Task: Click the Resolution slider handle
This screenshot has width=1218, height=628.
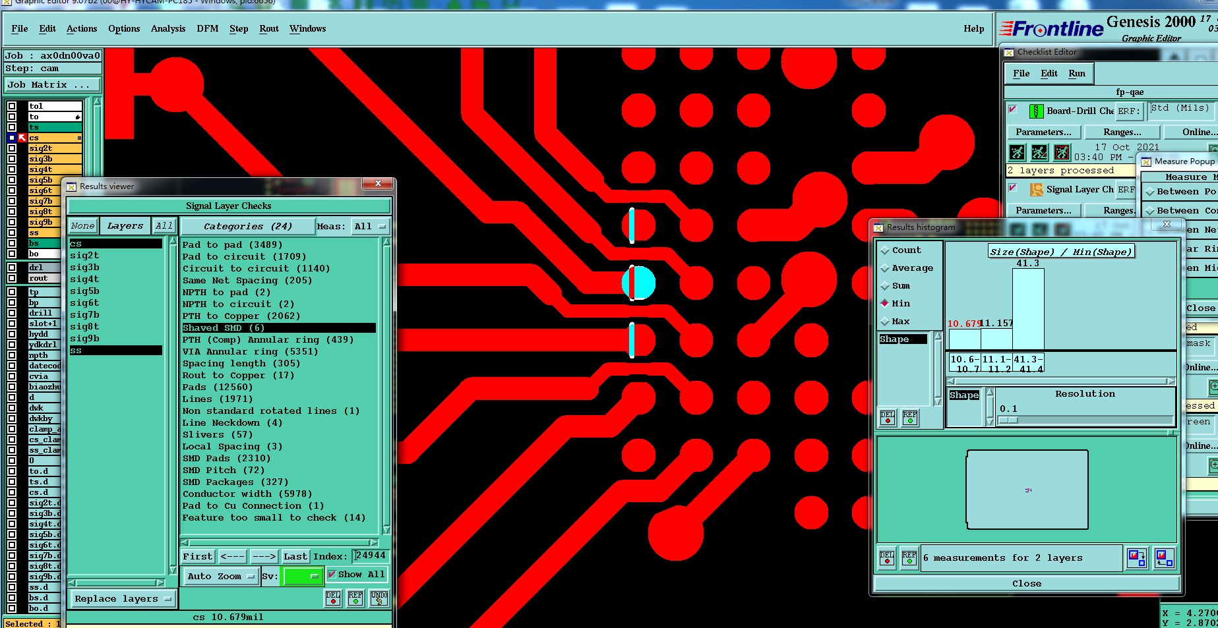Action: point(1010,420)
